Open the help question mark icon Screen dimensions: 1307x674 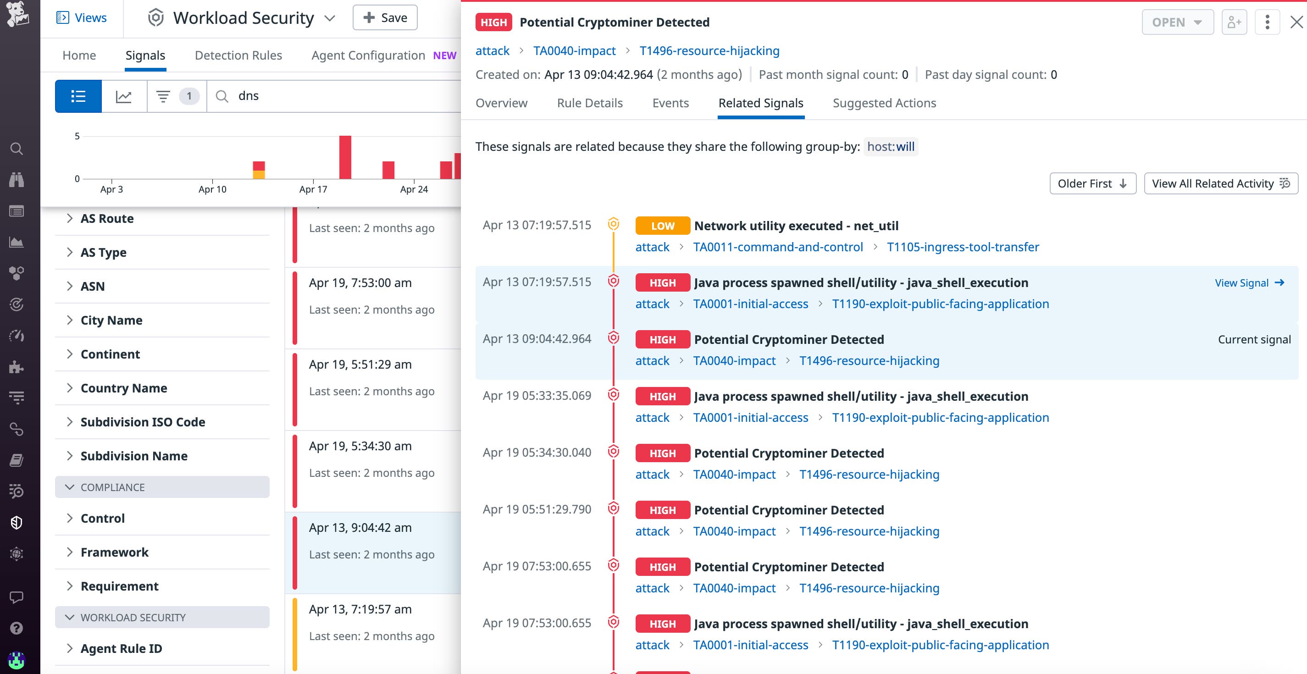pos(16,628)
